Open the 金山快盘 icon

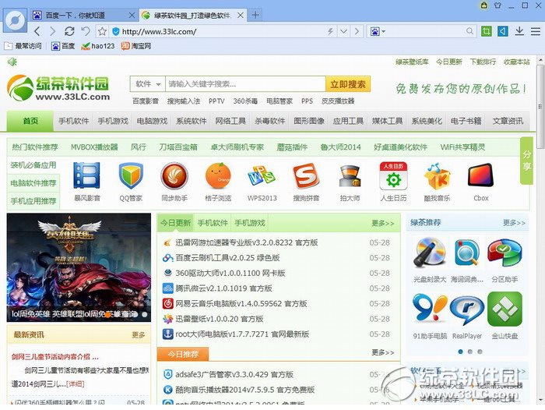pos(505,309)
